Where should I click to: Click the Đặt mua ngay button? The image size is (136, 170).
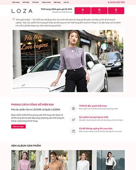tap(18, 126)
